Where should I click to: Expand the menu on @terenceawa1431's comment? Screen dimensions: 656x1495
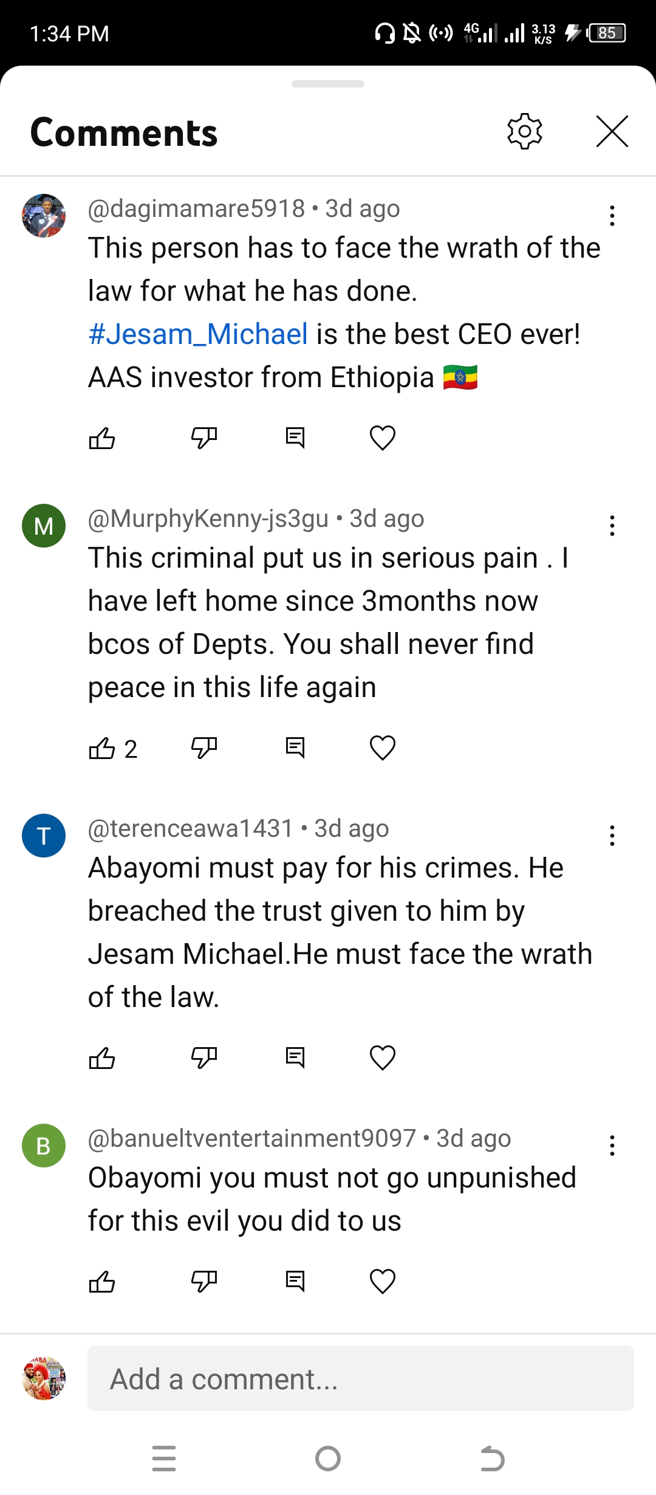tap(612, 836)
